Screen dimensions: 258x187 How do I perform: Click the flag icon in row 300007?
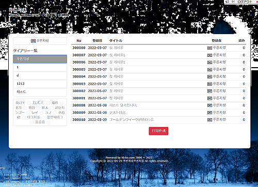tap(209, 55)
